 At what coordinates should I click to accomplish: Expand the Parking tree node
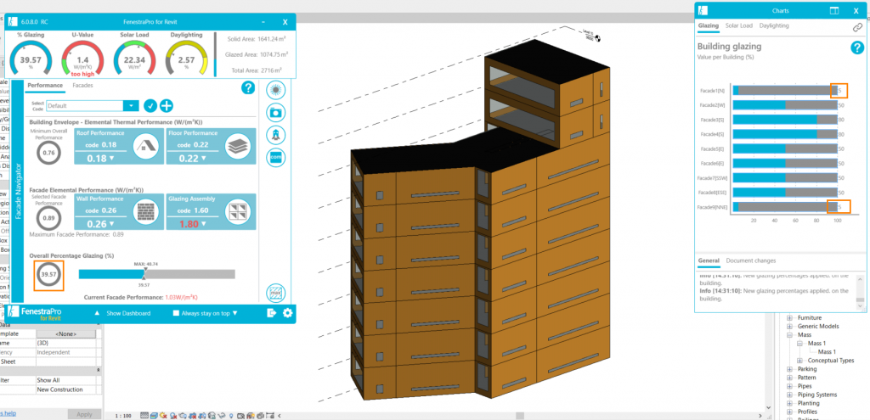click(x=789, y=369)
